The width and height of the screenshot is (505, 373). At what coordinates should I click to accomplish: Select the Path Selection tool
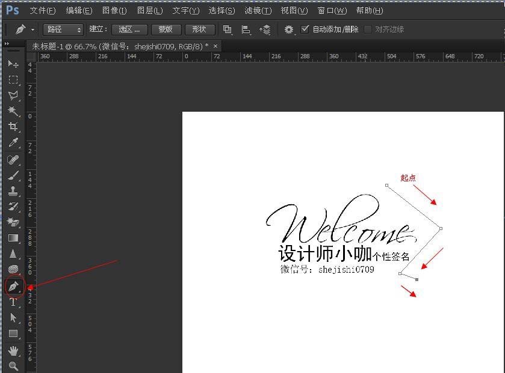(13, 317)
